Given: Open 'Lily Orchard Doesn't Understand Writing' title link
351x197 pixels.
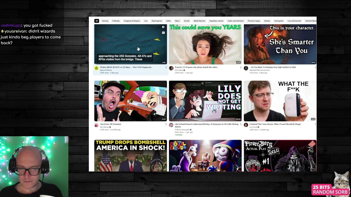Looking at the screenshot, I should pyautogui.click(x=206, y=125).
